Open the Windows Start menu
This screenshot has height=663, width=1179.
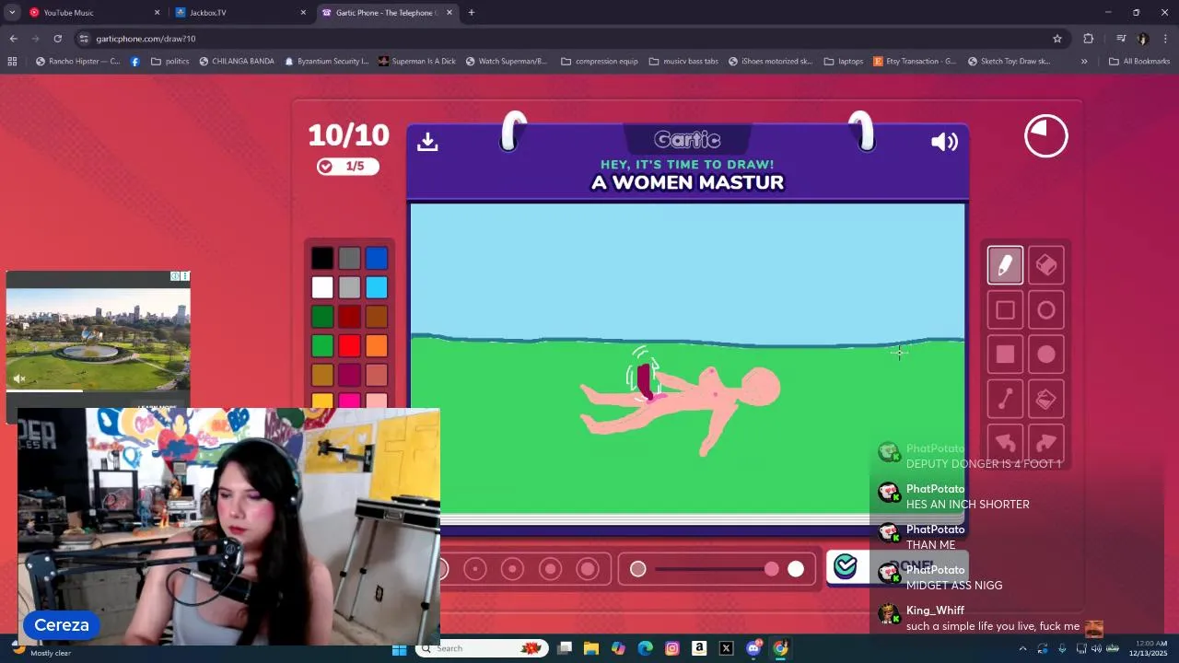[399, 648]
